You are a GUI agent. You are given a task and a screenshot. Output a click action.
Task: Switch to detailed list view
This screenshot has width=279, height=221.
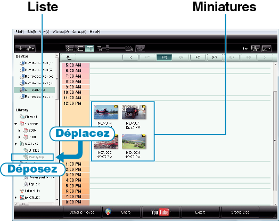point(80,48)
